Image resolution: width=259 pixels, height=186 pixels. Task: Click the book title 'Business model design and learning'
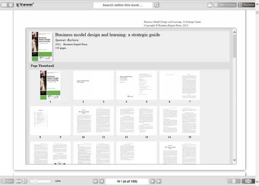pyautogui.click(x=107, y=35)
